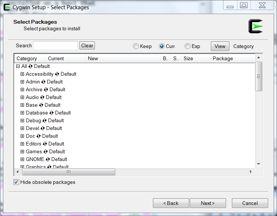Expand the Base category

22,105
